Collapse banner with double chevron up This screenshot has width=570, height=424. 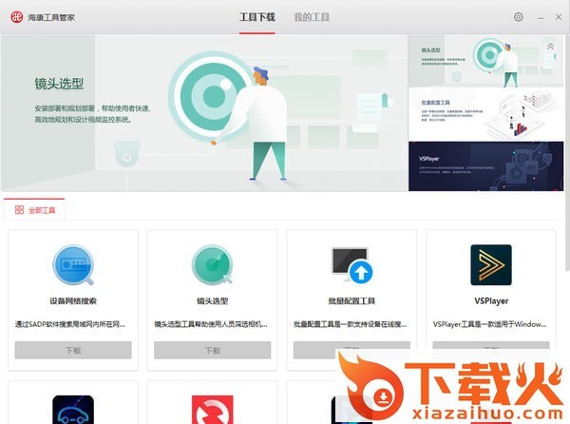(x=550, y=47)
